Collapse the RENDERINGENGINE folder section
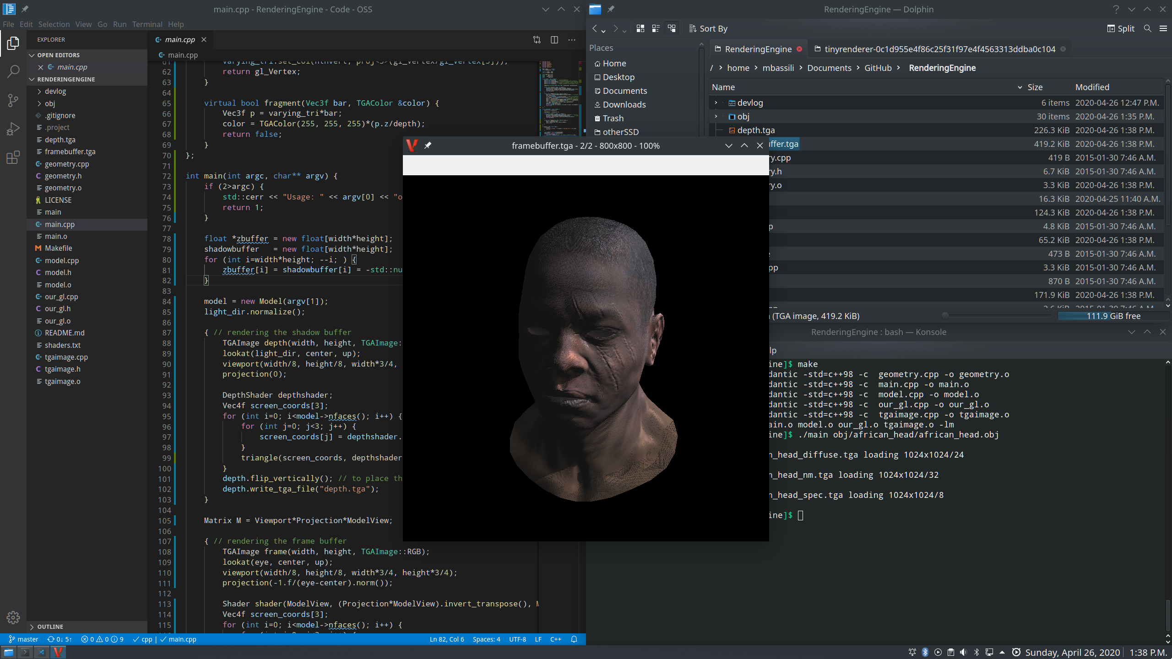1172x659 pixels. pos(32,79)
